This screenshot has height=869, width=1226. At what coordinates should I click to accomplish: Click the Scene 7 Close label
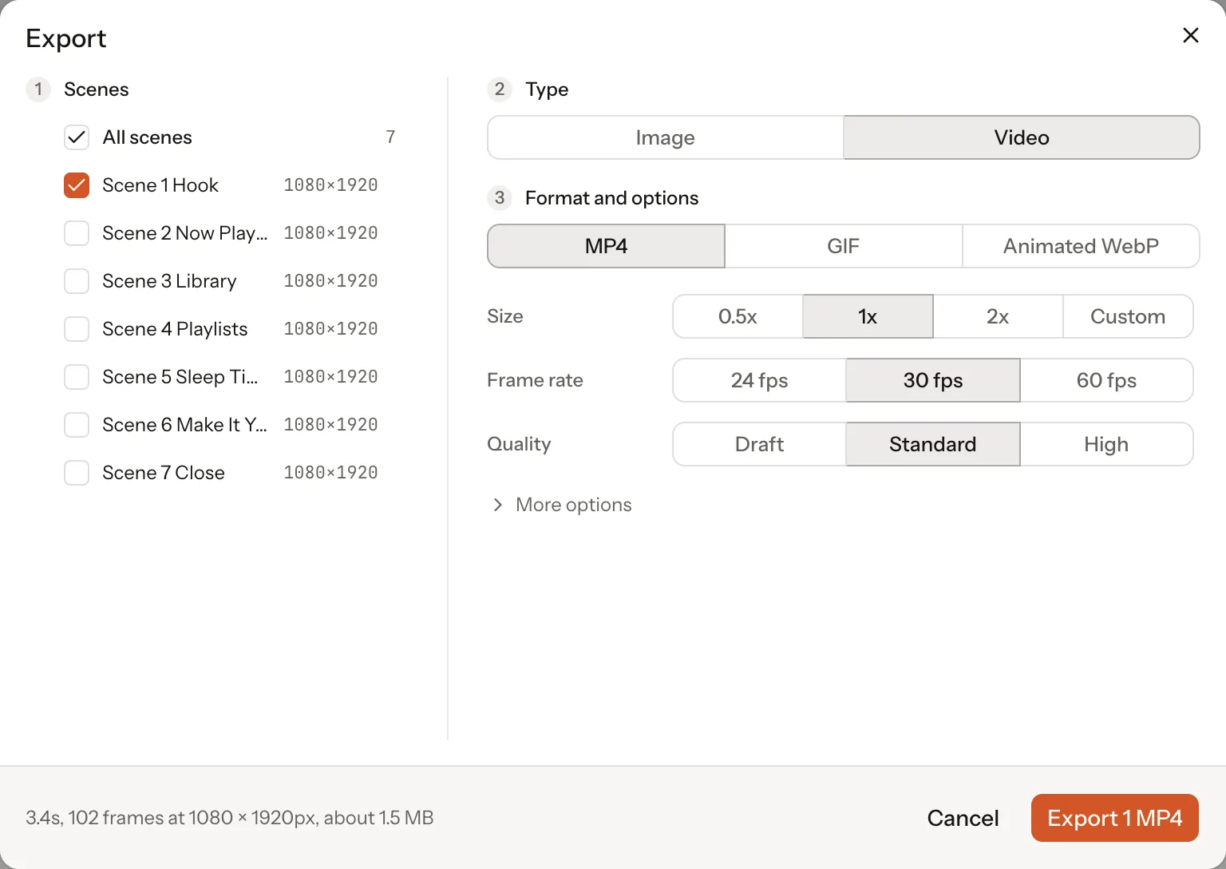(x=164, y=473)
